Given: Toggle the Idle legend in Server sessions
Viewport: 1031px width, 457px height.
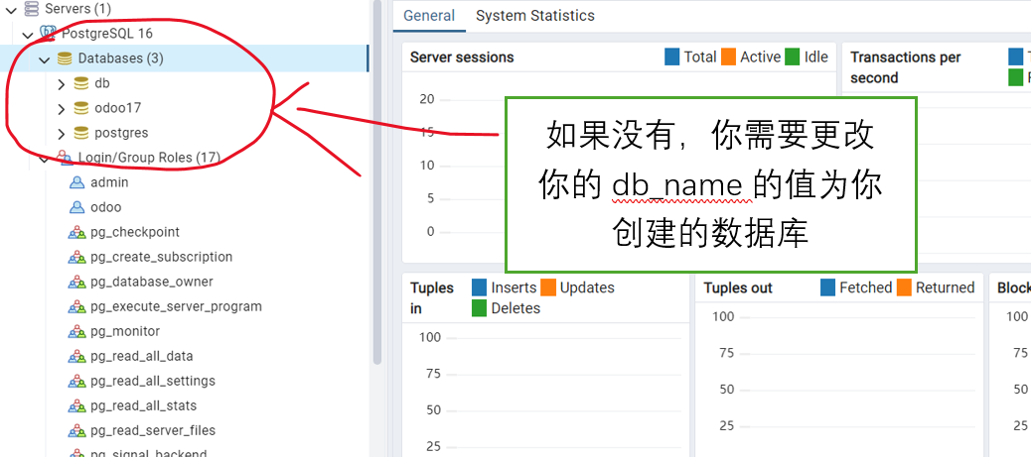Looking at the screenshot, I should tap(807, 57).
